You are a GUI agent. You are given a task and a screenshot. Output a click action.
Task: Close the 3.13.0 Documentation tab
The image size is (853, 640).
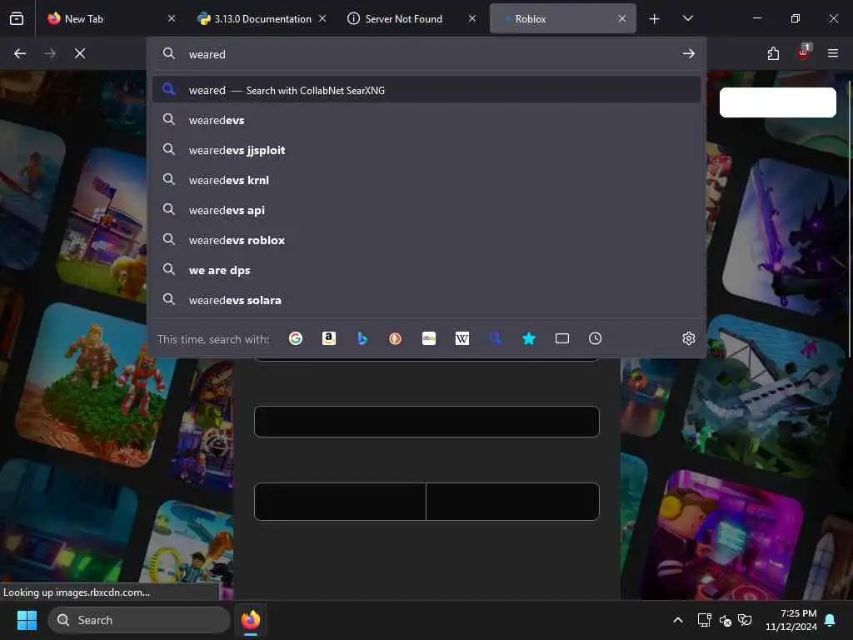point(322,18)
